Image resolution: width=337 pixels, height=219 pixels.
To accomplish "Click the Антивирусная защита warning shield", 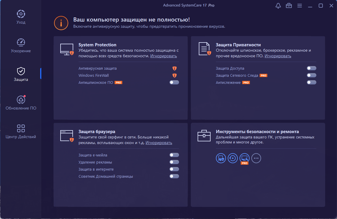I will pyautogui.click(x=175, y=68).
